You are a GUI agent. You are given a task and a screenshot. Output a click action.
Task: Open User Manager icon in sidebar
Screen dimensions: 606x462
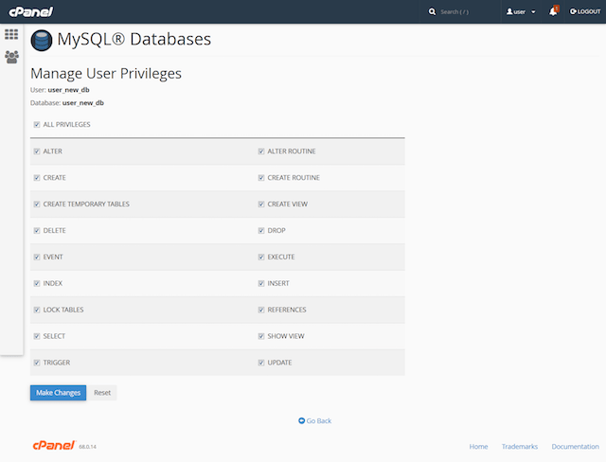(x=11, y=57)
